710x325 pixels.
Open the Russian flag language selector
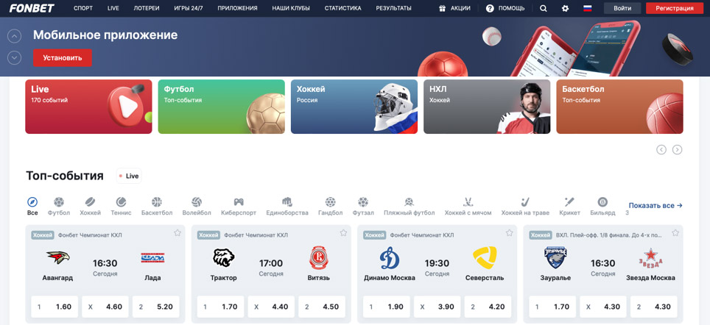tap(588, 8)
